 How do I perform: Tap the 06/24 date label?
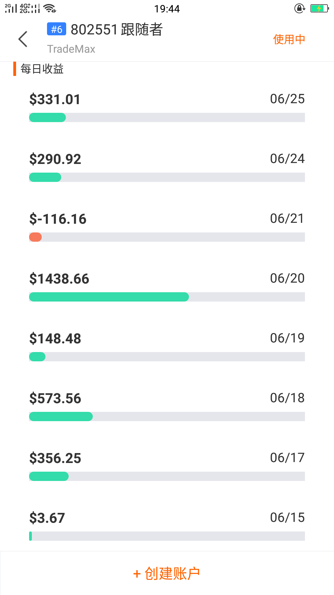[287, 159]
